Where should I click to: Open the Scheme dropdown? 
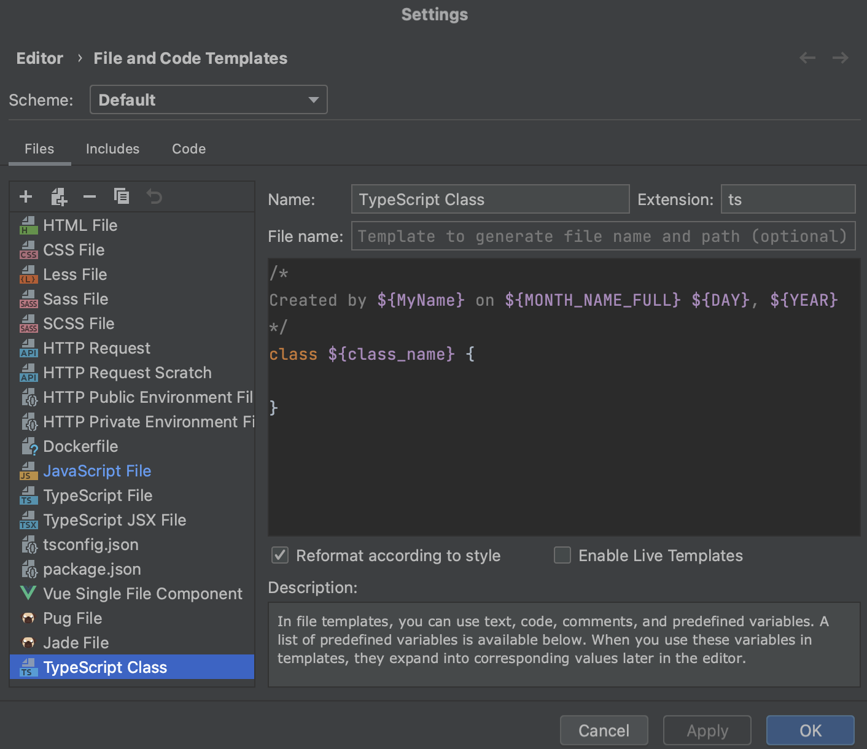208,99
